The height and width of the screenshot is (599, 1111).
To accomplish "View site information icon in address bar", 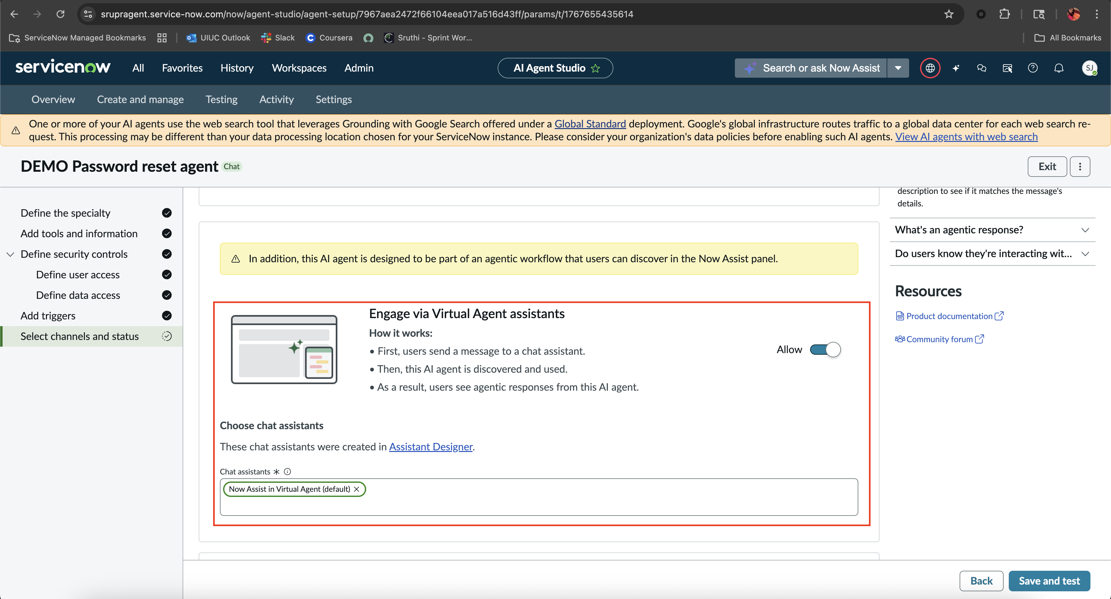I will click(x=88, y=14).
